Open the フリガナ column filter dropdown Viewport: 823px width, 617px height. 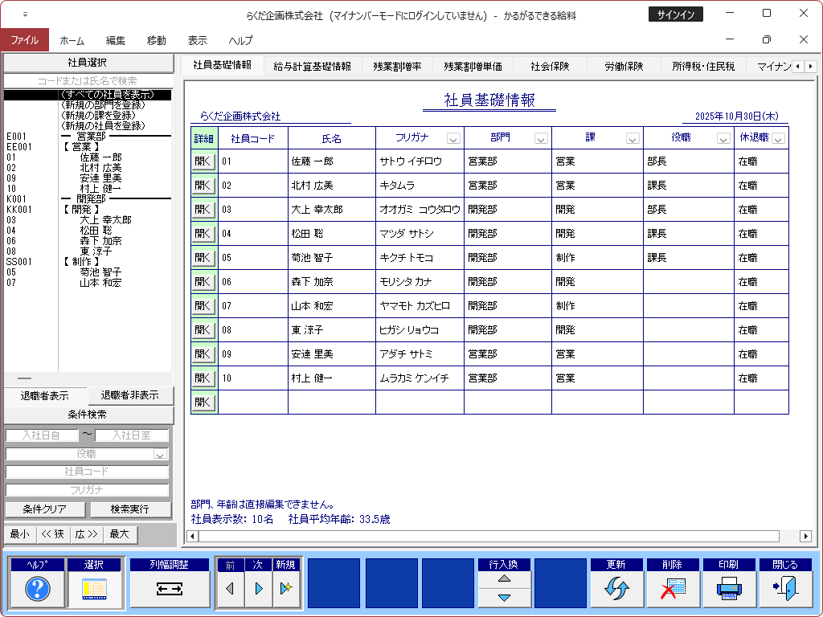pos(453,138)
